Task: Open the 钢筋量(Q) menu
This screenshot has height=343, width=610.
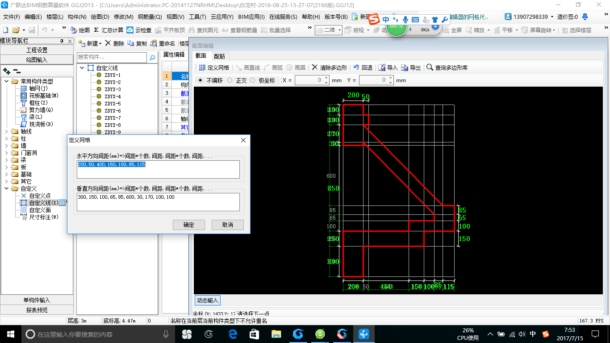Action: click(x=150, y=17)
